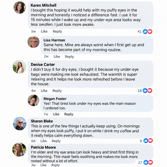Open Megan Foster's profile avatar
This screenshot has height=167, width=167.
[x=33, y=100]
